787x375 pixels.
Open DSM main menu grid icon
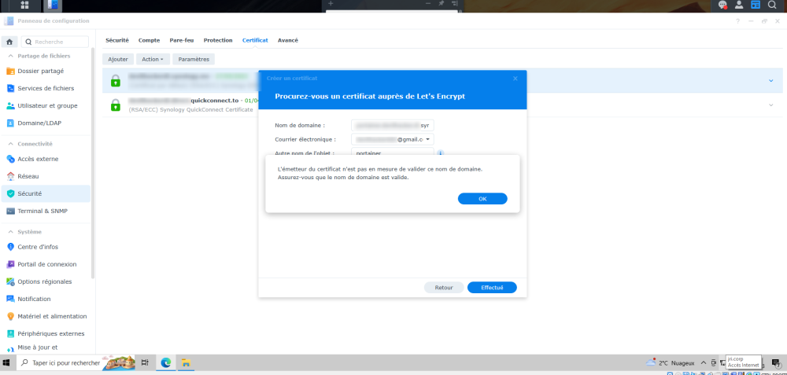[x=24, y=6]
